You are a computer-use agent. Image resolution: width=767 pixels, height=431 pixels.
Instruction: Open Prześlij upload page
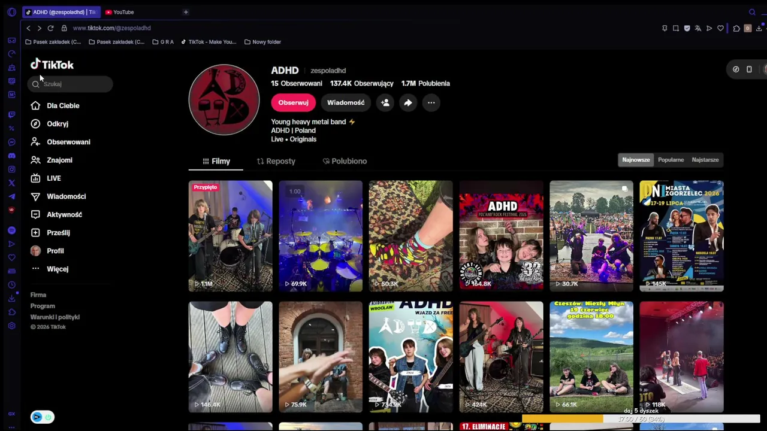coord(50,233)
